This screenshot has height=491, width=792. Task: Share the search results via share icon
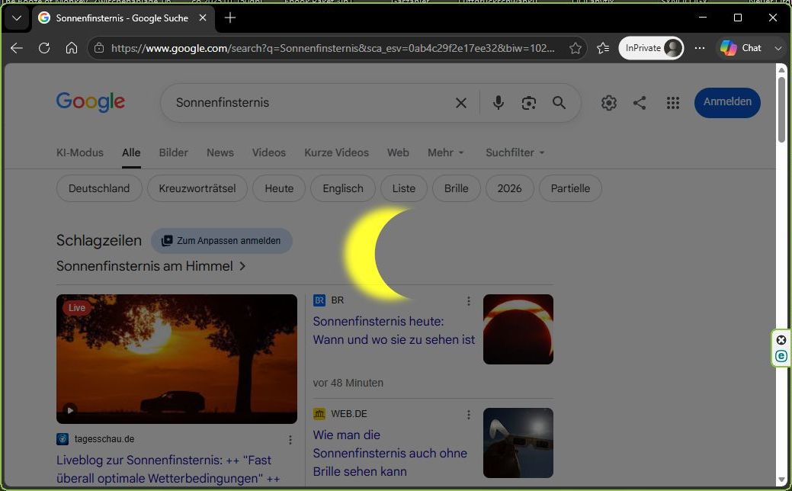pyautogui.click(x=640, y=103)
